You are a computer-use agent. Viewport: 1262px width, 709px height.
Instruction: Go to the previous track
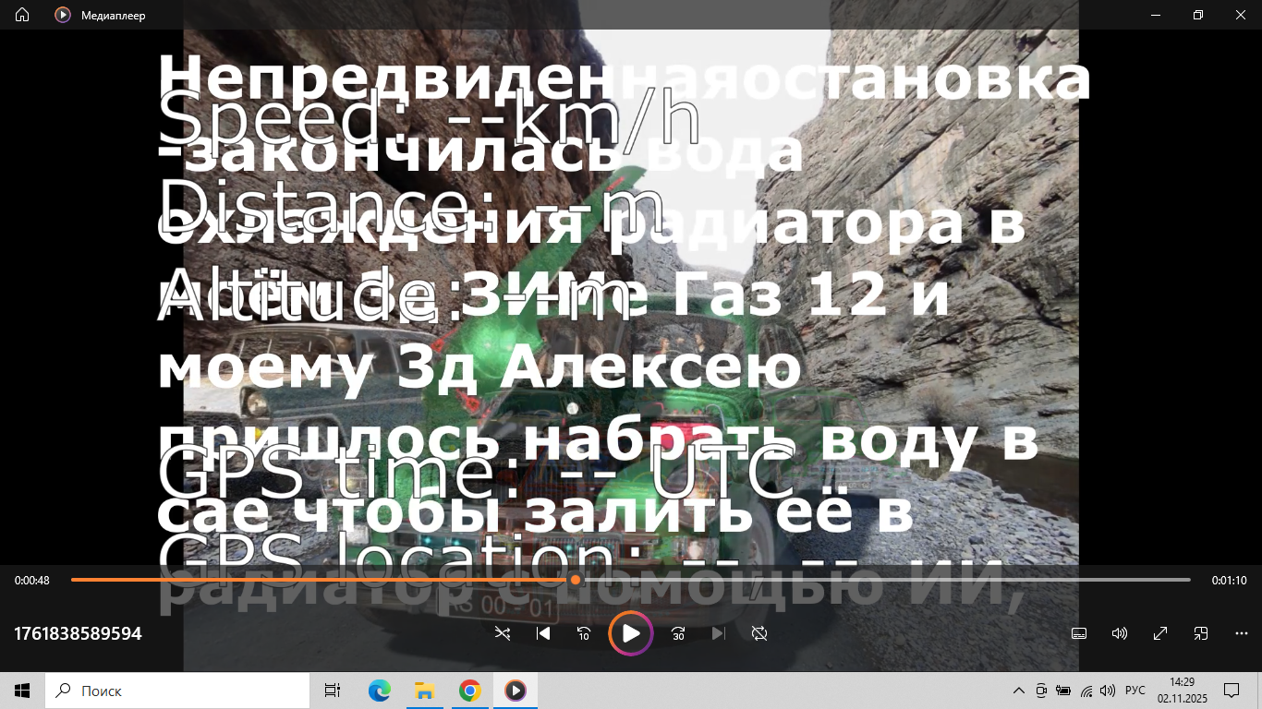543,633
